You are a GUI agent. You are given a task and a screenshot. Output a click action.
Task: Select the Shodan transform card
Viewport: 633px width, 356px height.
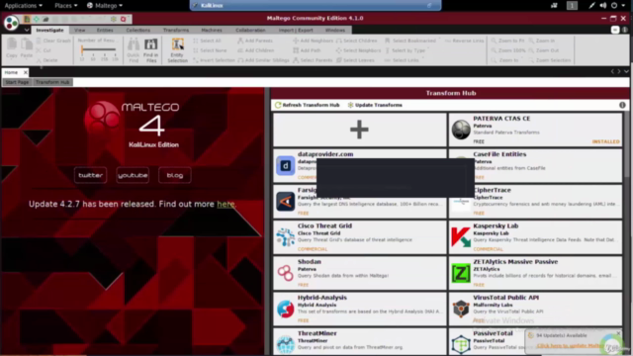[x=360, y=273]
